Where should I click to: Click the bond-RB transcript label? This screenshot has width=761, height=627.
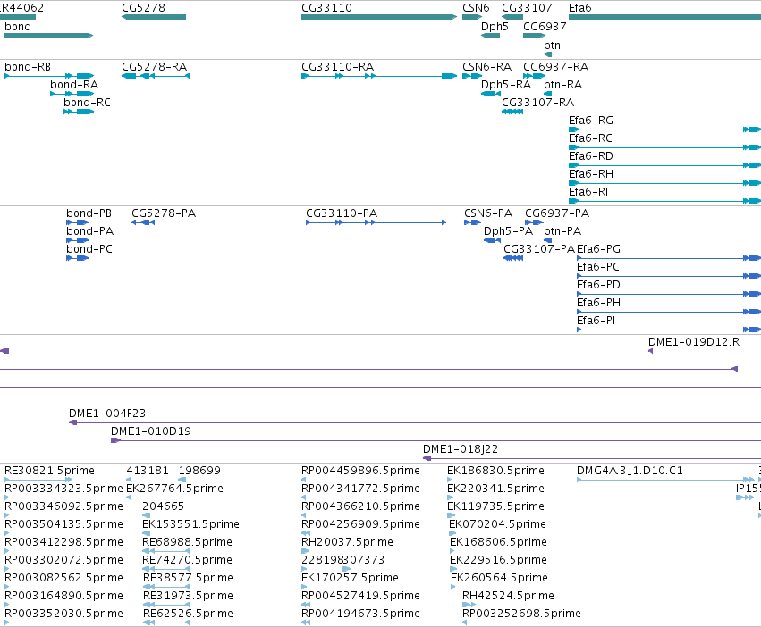(x=28, y=67)
